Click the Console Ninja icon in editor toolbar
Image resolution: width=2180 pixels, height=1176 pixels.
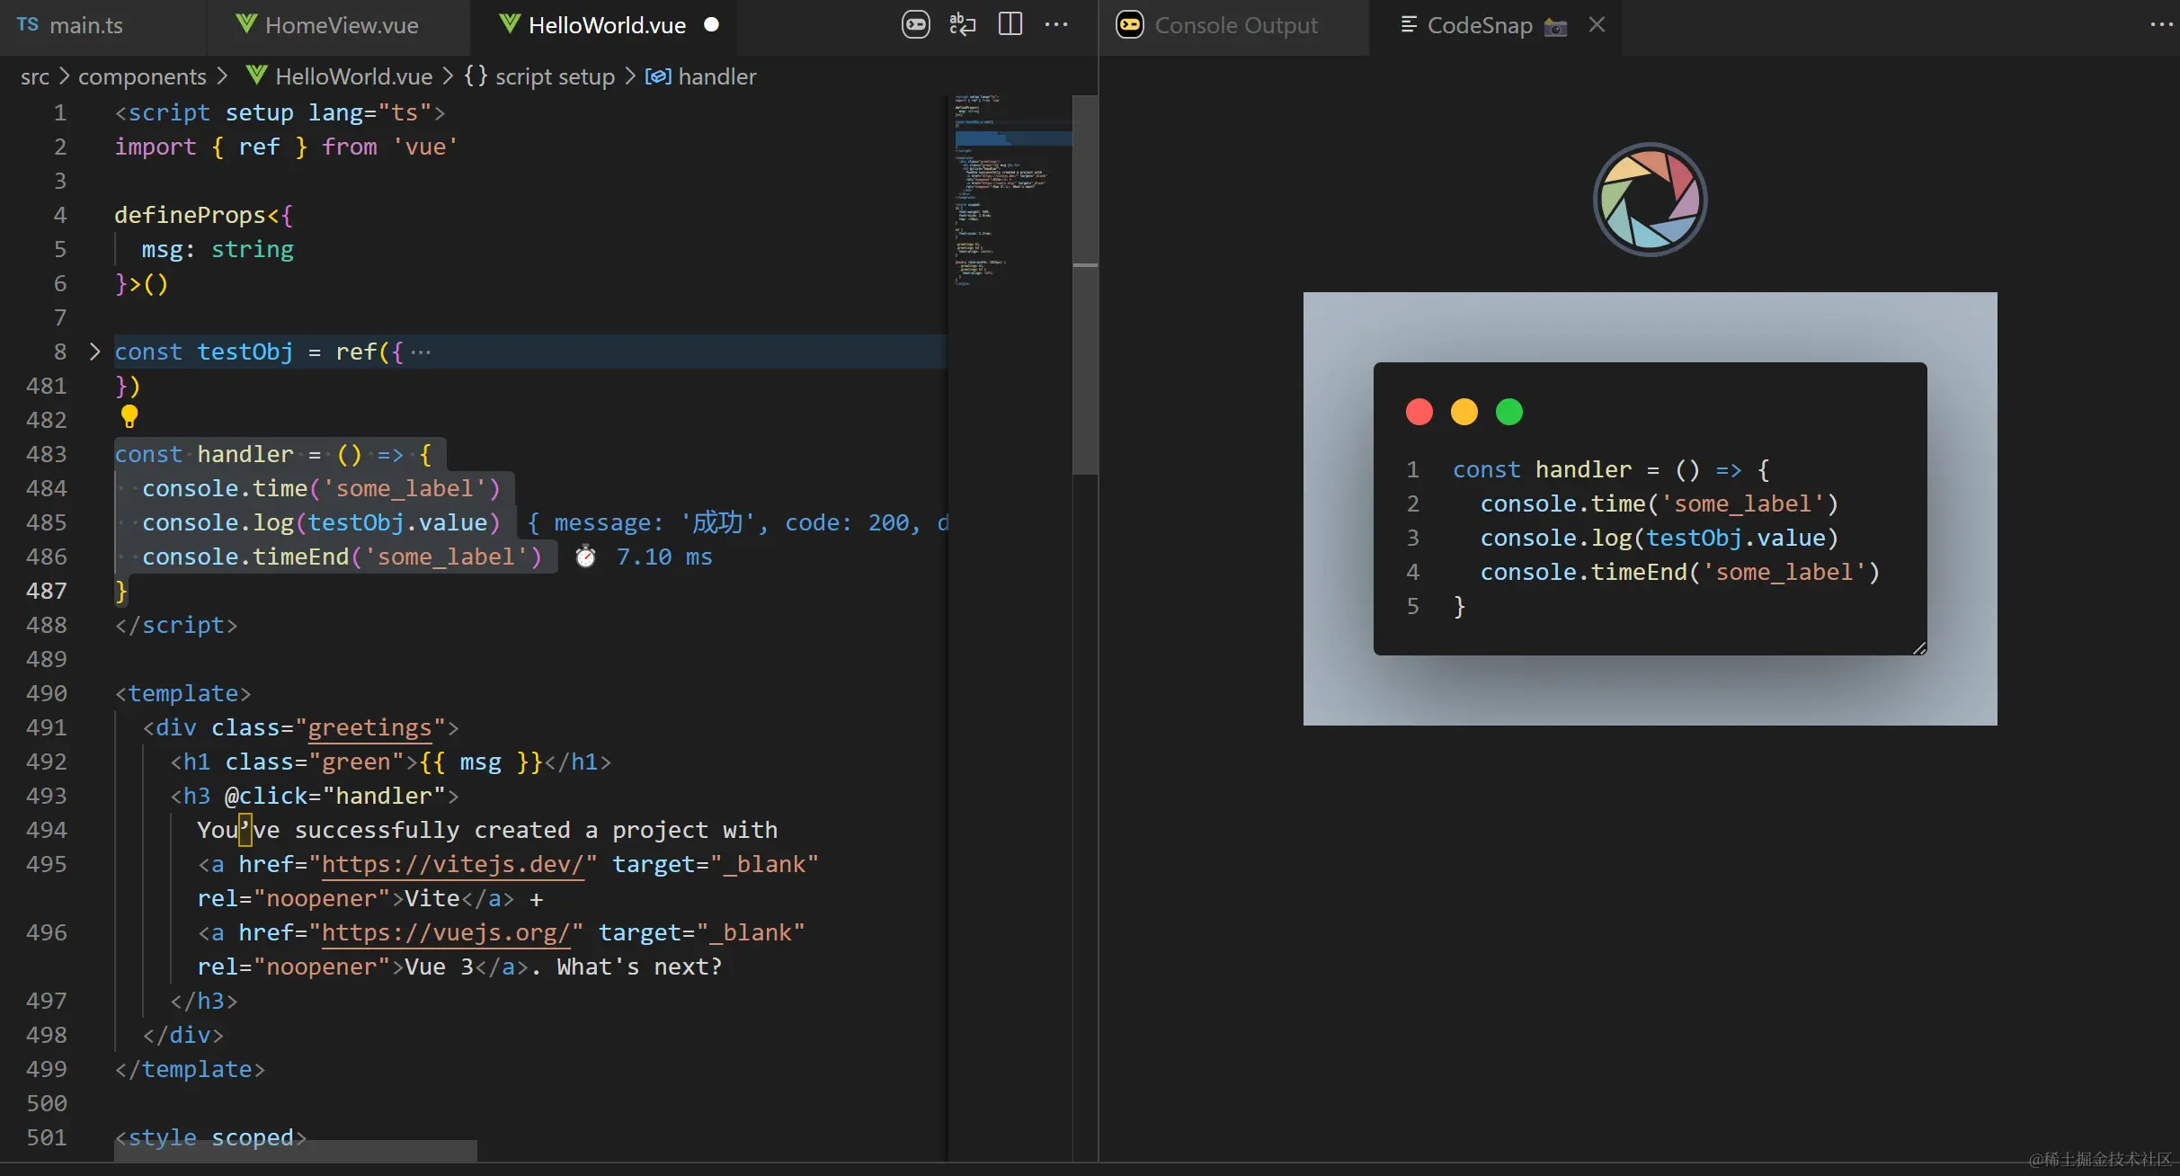click(x=915, y=24)
